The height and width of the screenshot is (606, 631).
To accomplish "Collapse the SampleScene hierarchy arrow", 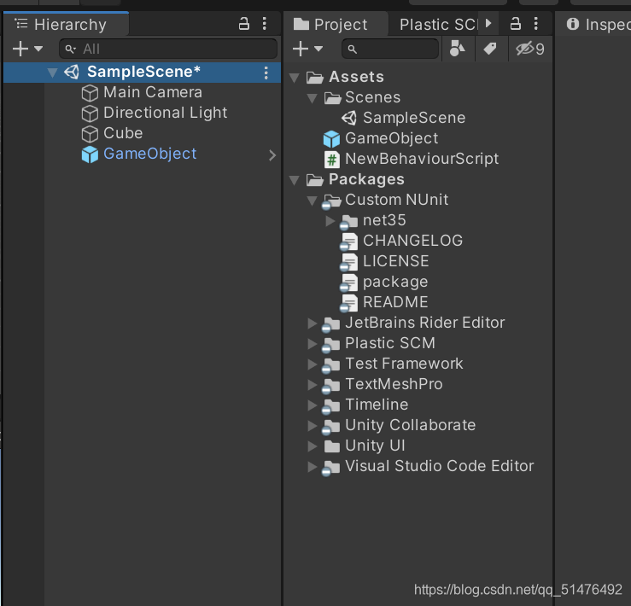I will 52,73.
